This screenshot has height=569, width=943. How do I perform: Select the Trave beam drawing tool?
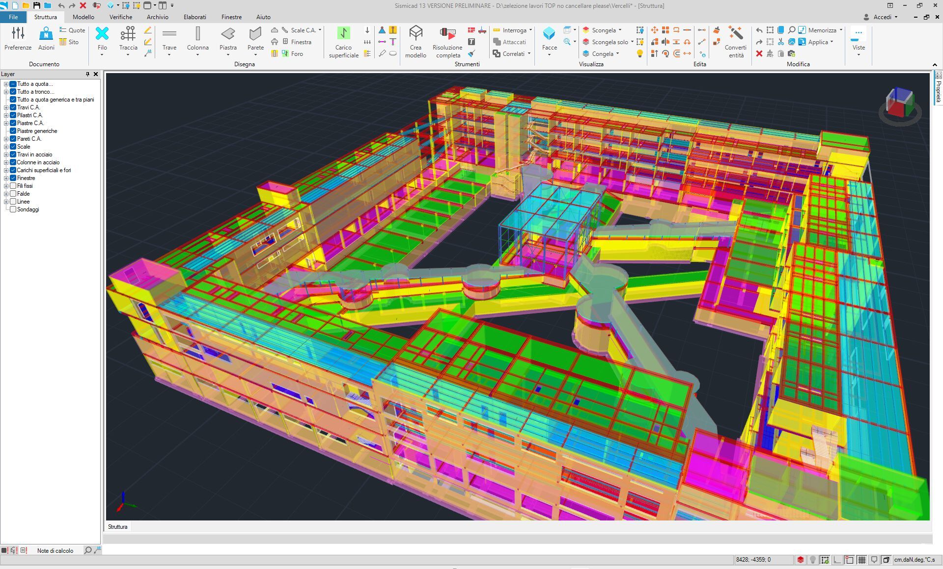[169, 38]
